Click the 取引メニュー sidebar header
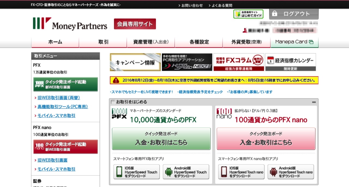This screenshot has width=349, height=187. [65, 56]
